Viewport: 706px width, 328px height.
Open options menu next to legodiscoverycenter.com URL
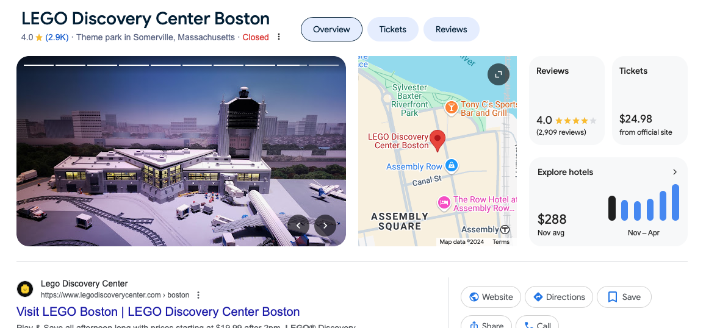(198, 295)
